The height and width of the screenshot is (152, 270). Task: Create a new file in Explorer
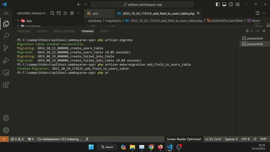click(x=52, y=13)
